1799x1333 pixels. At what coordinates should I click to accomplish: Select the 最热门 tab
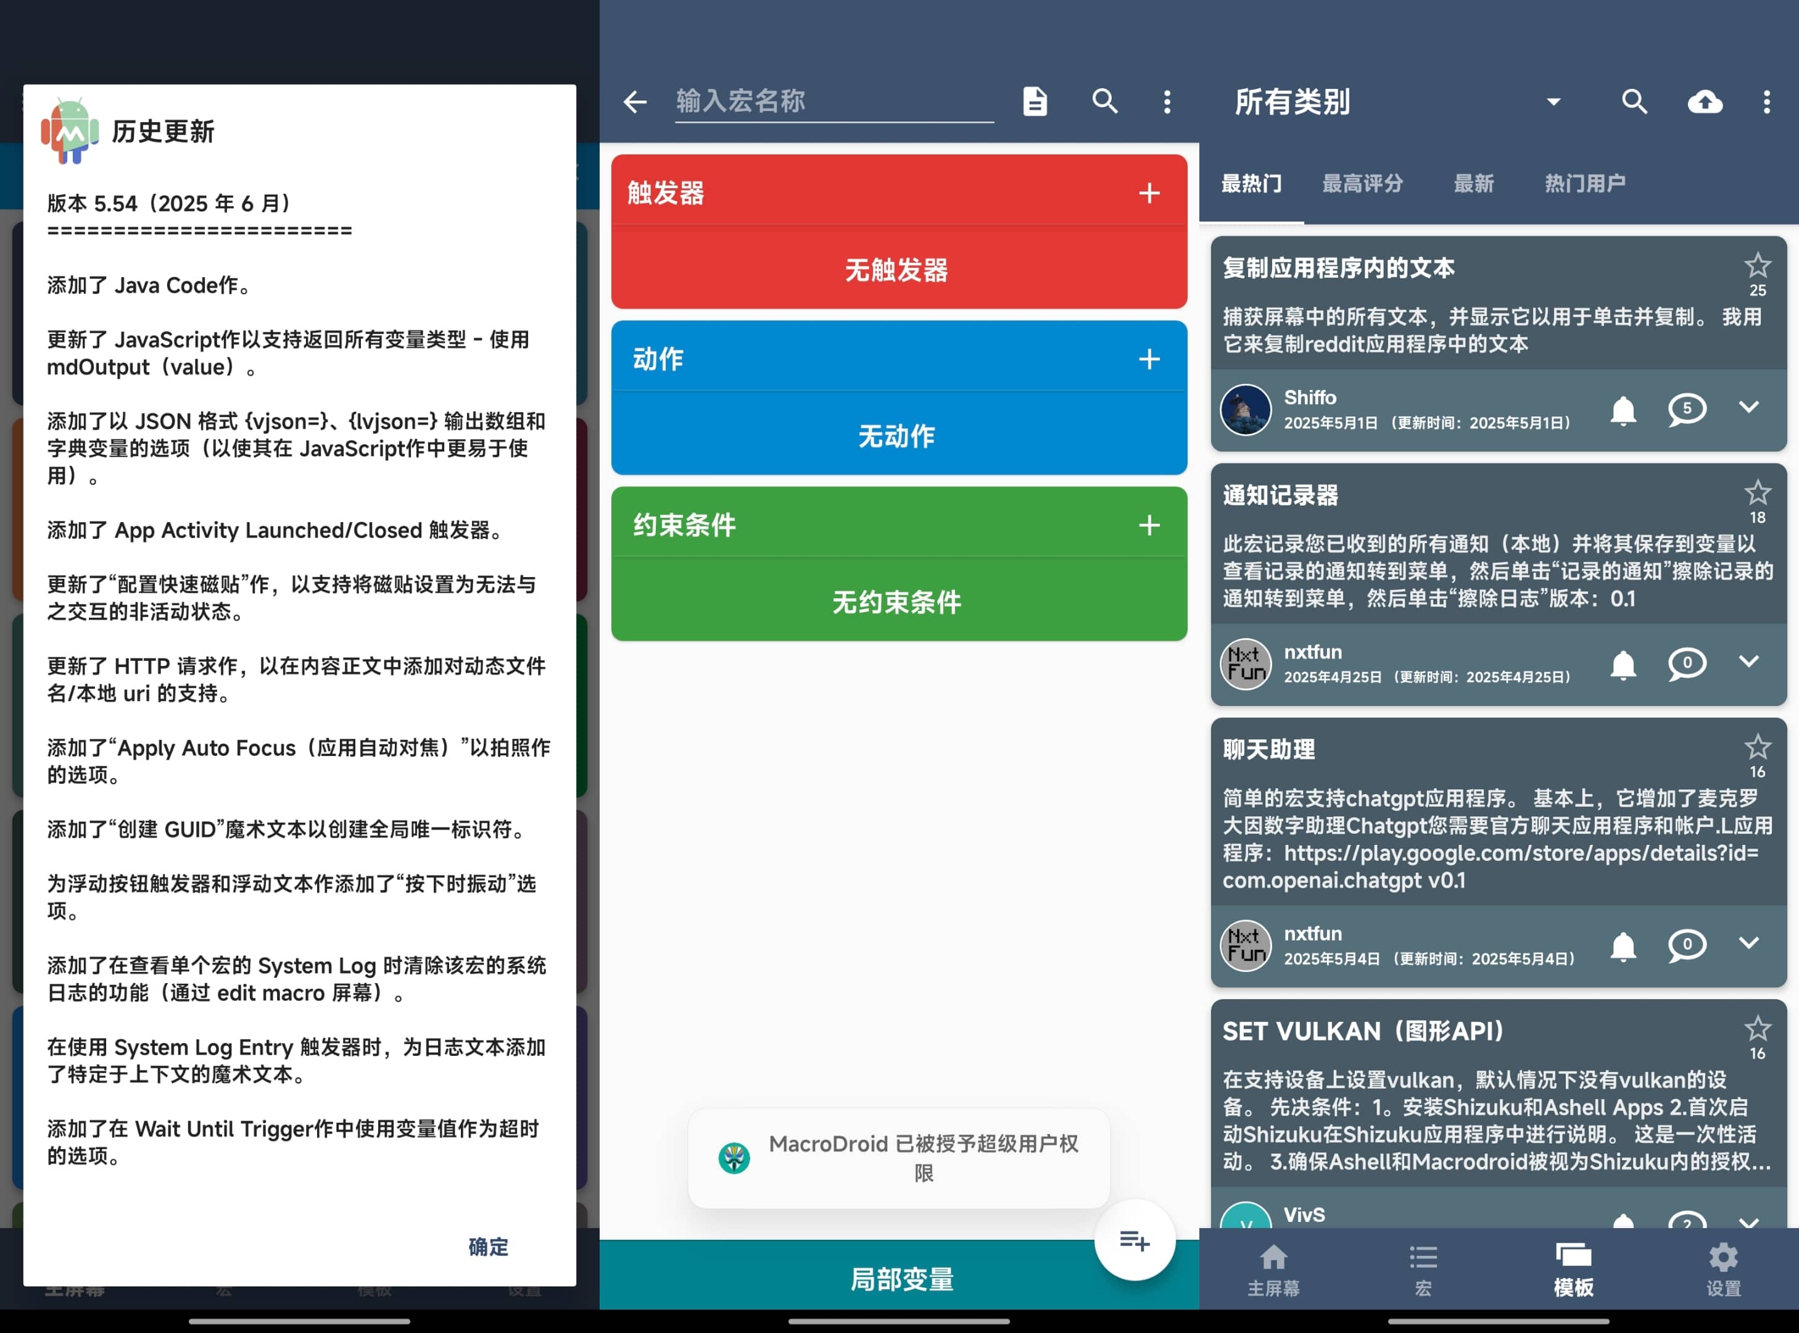1251,183
